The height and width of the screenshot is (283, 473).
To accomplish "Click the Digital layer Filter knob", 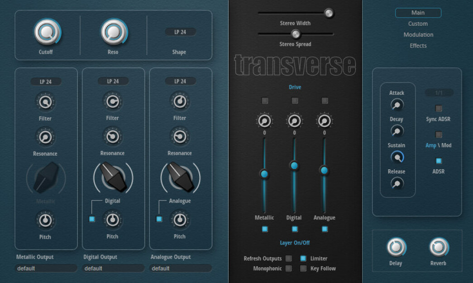I will (113, 102).
